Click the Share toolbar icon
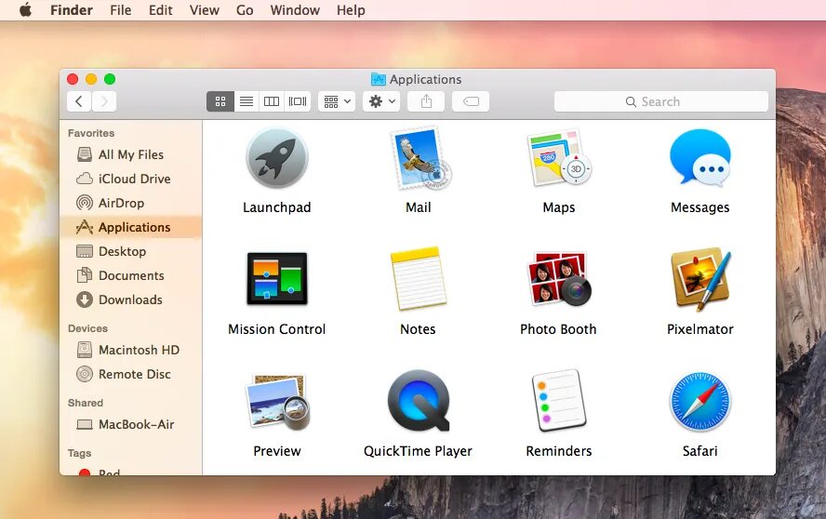This screenshot has height=519, width=826. pos(426,101)
